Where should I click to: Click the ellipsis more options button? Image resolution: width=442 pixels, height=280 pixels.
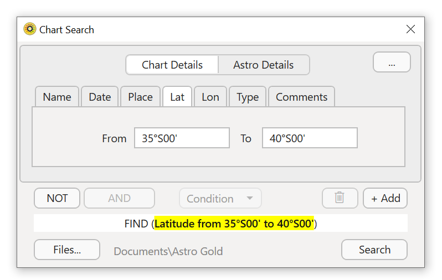(392, 62)
